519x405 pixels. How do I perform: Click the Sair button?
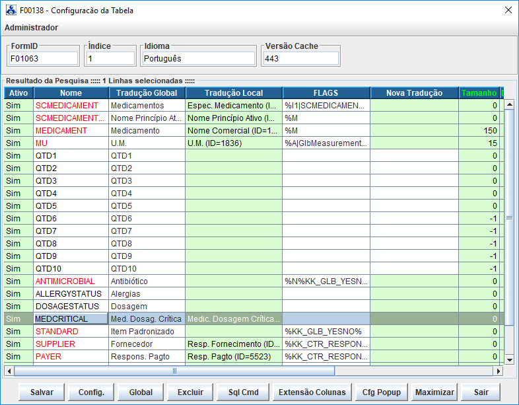point(481,392)
